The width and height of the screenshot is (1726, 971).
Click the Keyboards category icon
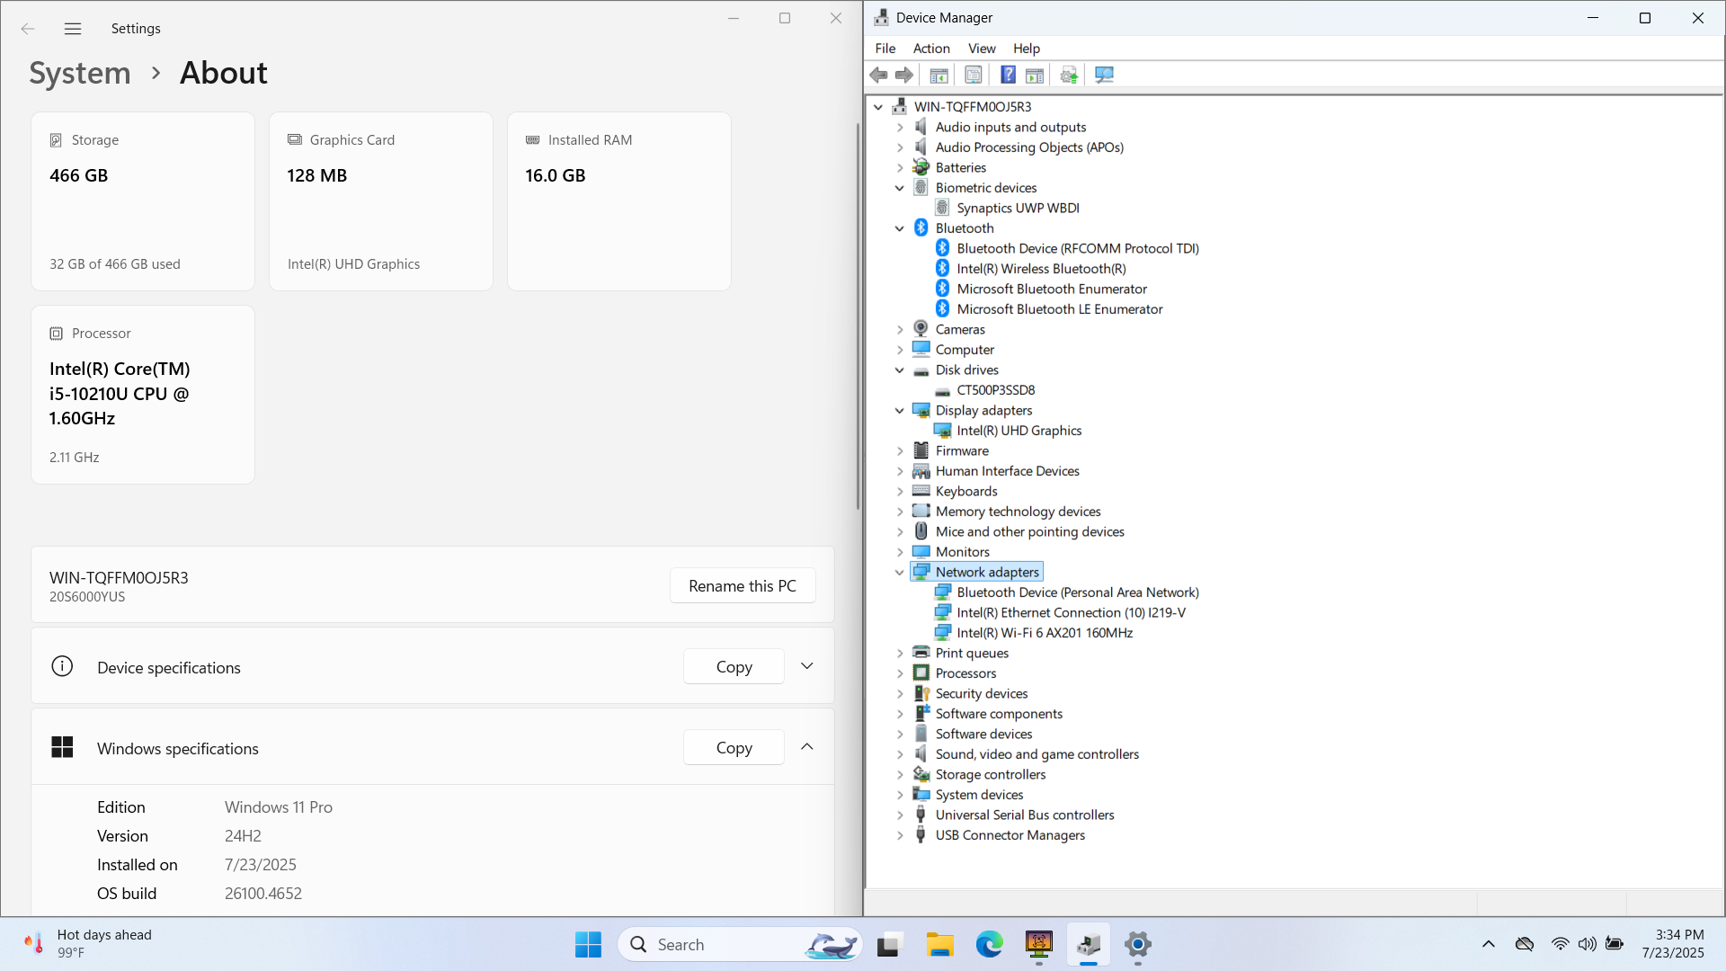point(921,491)
